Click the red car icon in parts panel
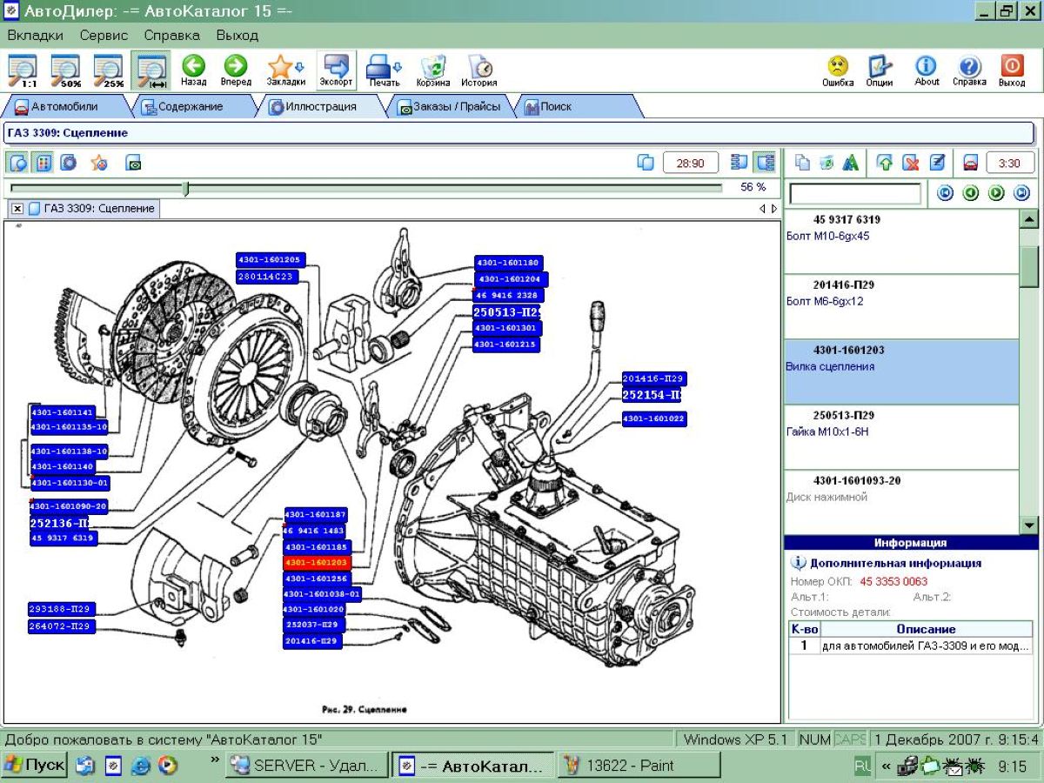Screen dimensions: 1044x783 pyautogui.click(x=970, y=163)
